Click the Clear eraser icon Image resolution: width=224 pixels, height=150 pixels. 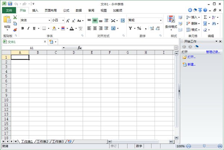pyautogui.click(x=205, y=30)
